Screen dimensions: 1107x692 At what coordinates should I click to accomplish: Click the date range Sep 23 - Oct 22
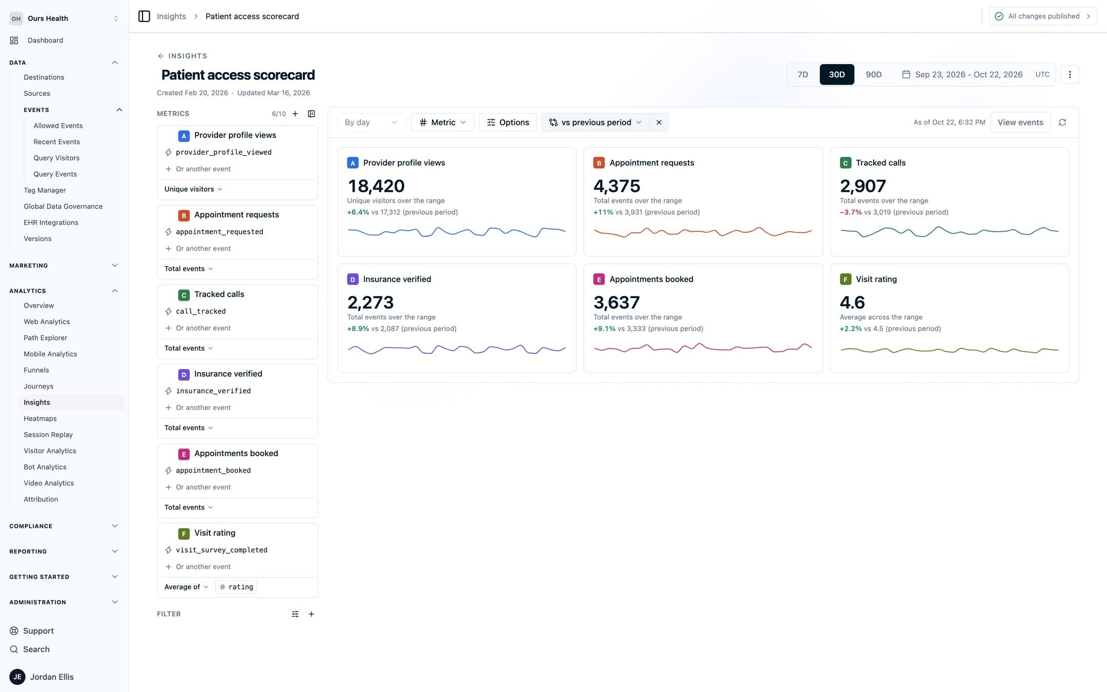[969, 75]
